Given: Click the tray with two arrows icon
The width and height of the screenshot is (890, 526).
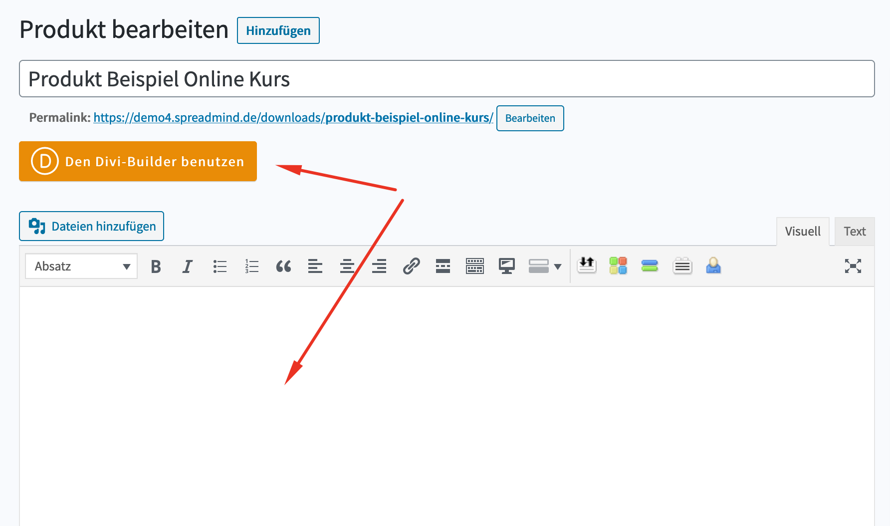Looking at the screenshot, I should pos(587,265).
